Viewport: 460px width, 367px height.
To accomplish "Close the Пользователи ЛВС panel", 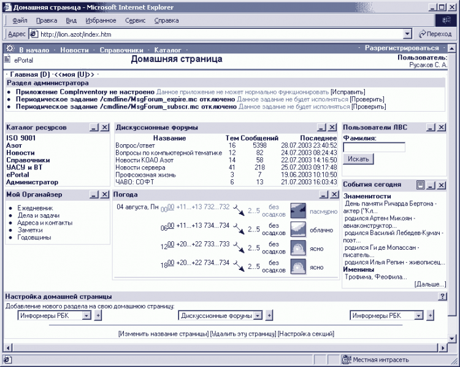I will (x=441, y=128).
